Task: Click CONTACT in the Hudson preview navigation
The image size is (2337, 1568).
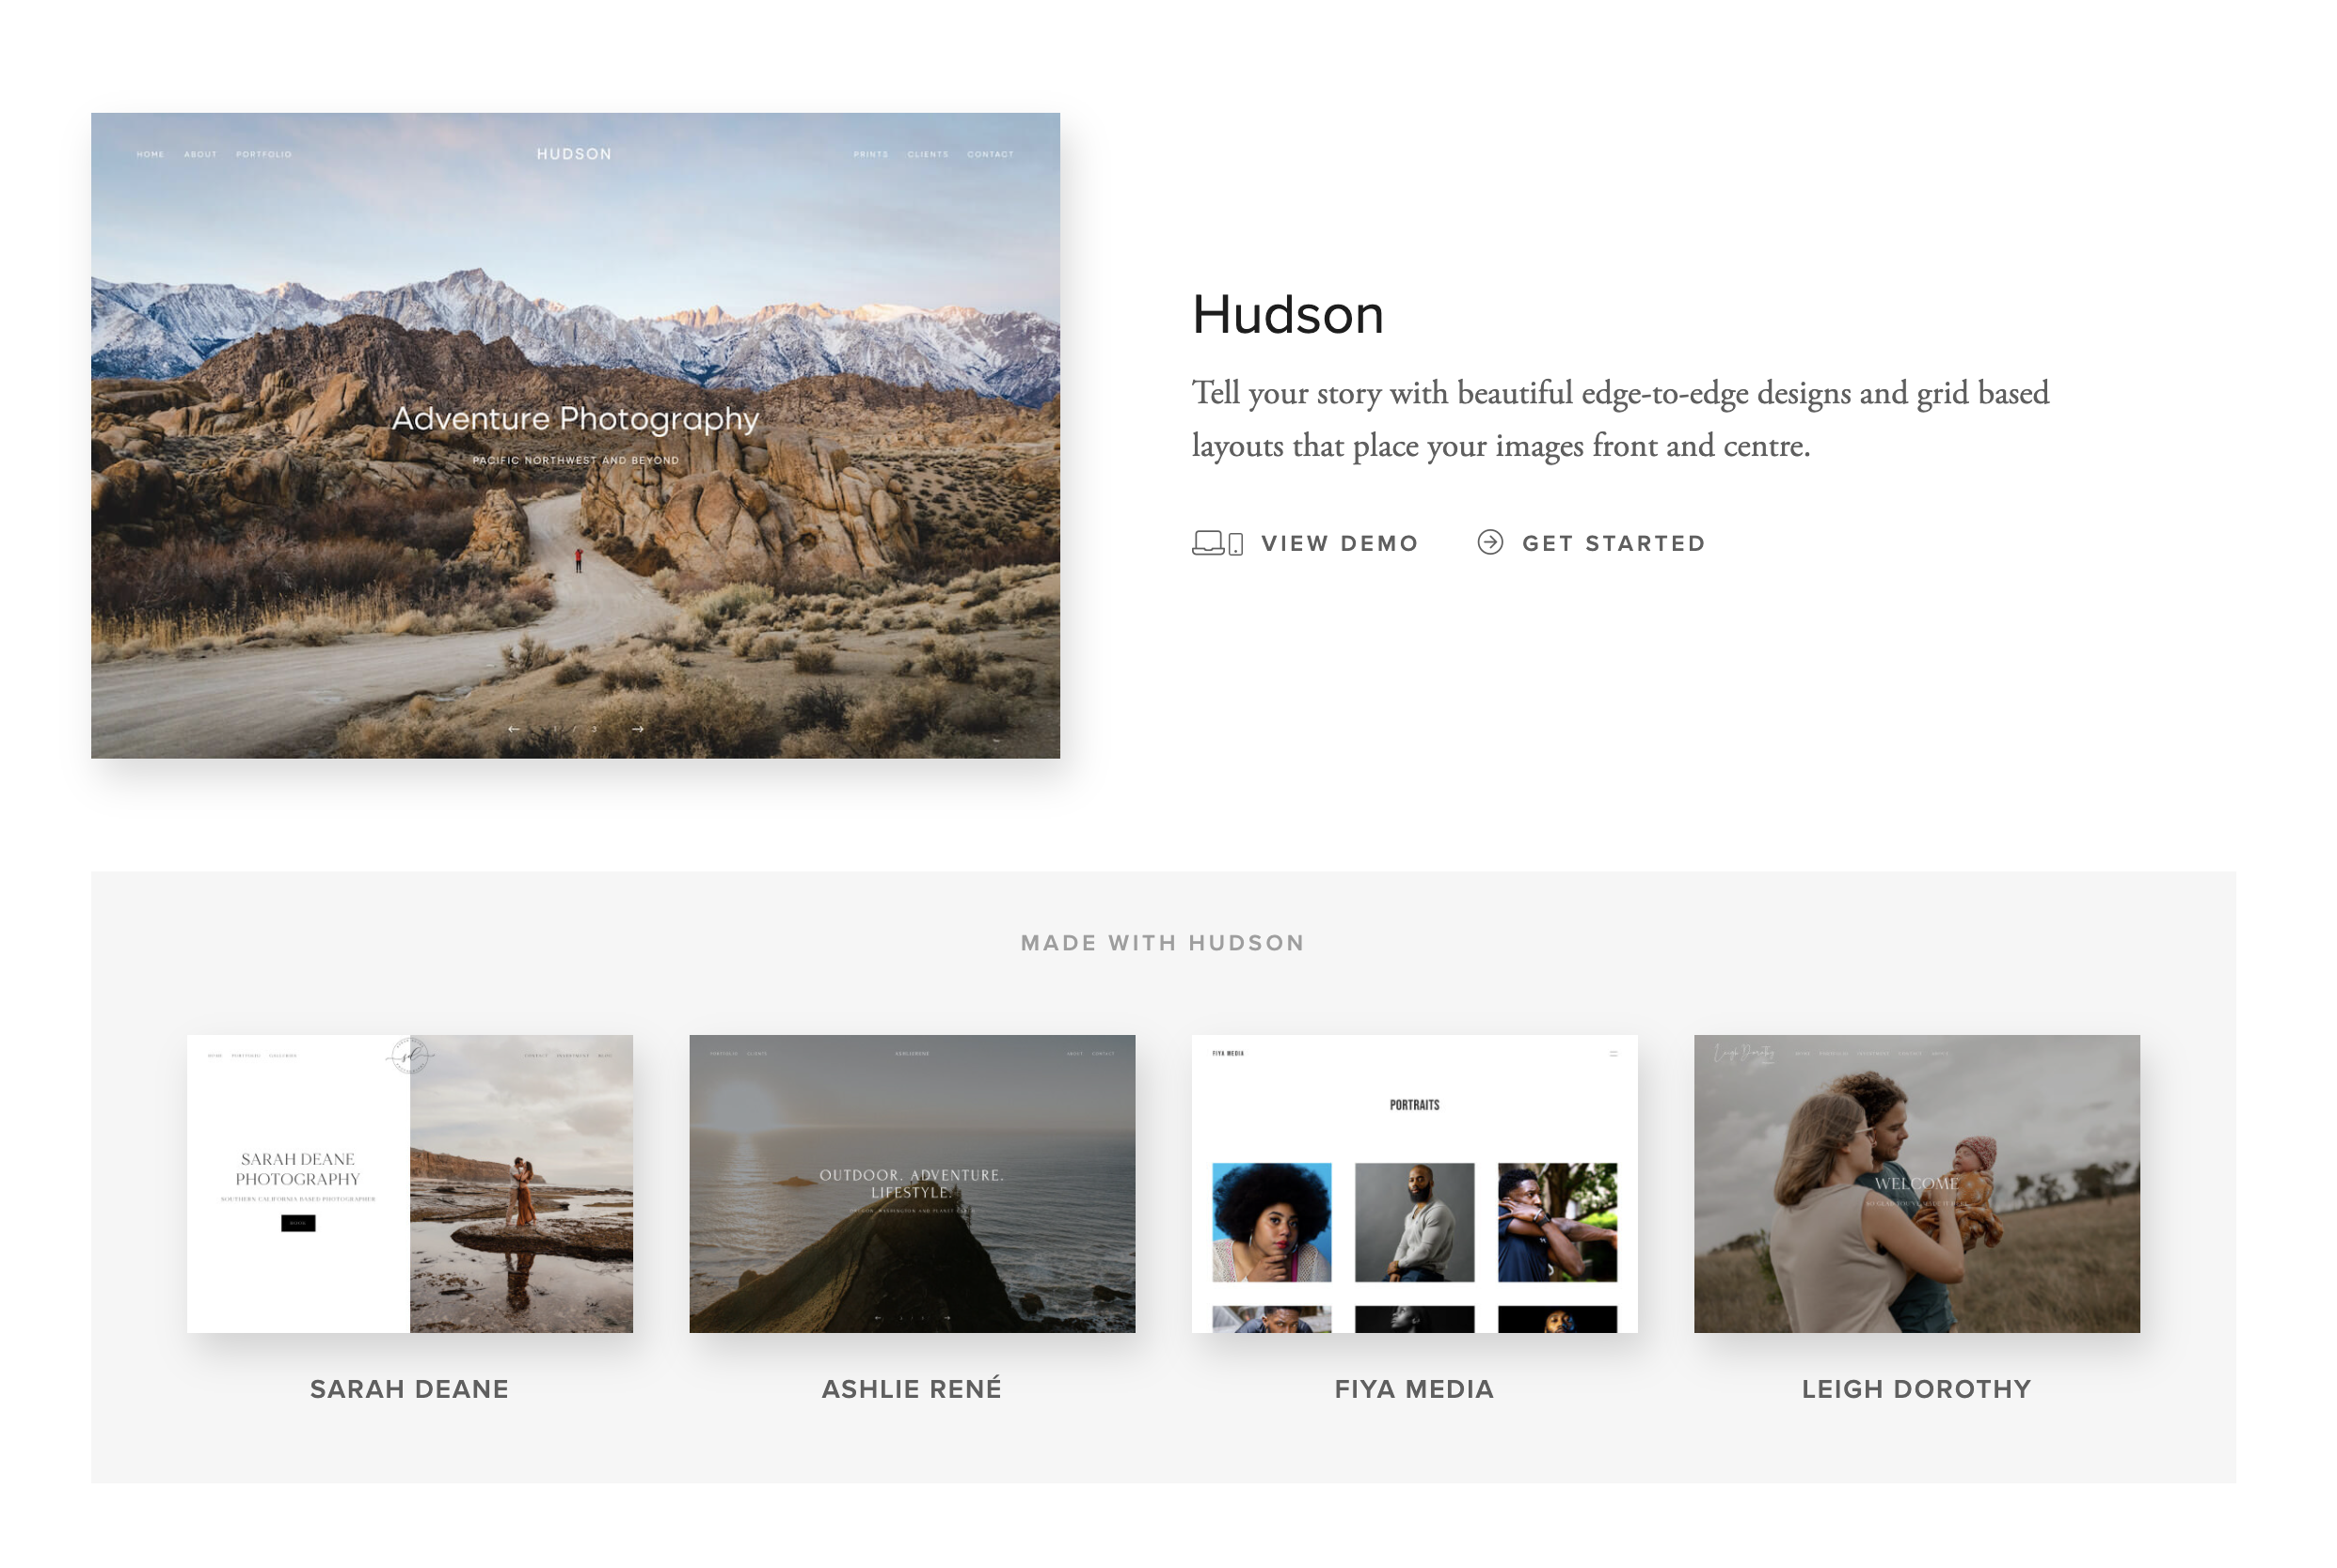Action: point(989,155)
